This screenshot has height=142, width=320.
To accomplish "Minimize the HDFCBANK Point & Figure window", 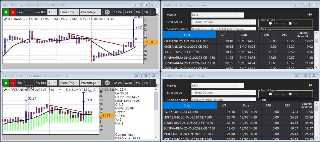I will pyautogui.click(x=137, y=76).
